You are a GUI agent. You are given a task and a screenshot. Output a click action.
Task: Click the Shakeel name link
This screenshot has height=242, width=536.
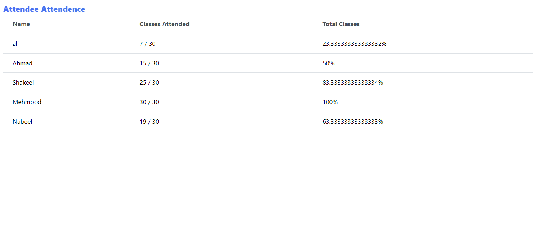click(x=23, y=83)
